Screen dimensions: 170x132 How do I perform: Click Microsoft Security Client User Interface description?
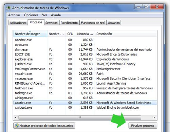(124, 79)
